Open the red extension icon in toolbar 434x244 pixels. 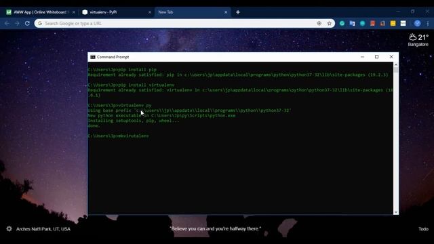[372, 24]
